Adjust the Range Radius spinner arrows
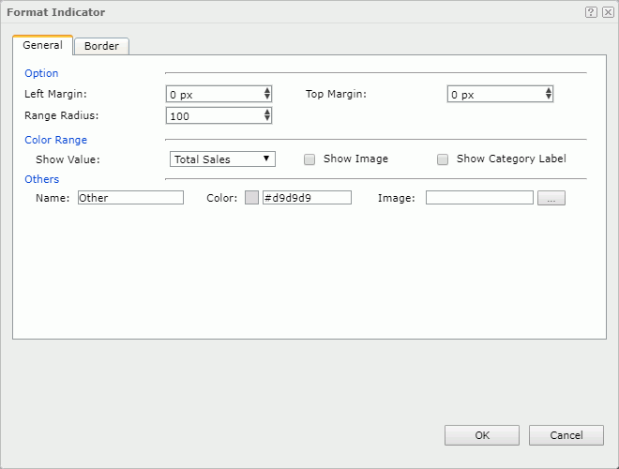619x469 pixels. [267, 115]
